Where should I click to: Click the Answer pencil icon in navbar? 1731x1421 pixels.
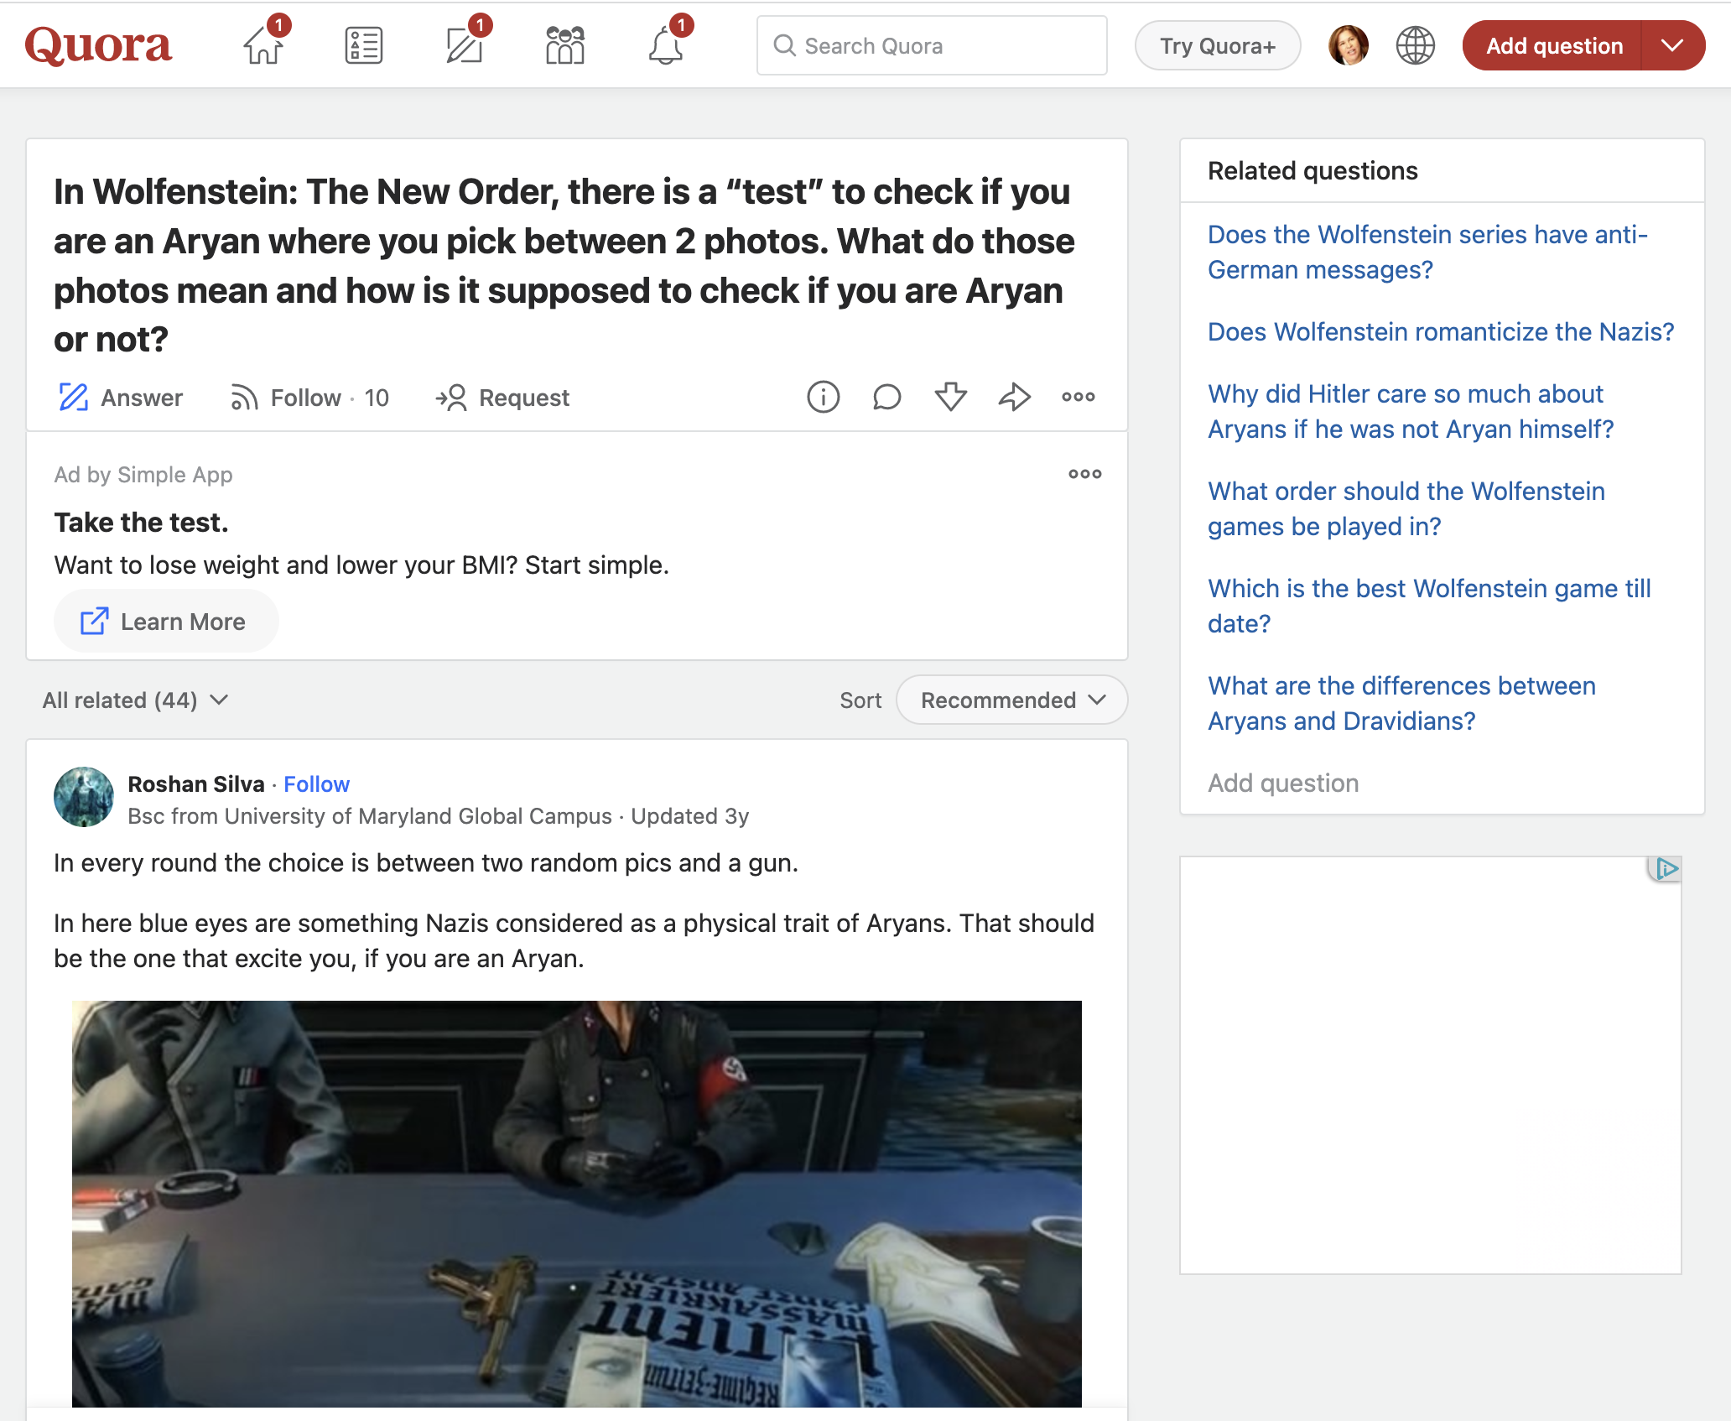click(x=464, y=49)
